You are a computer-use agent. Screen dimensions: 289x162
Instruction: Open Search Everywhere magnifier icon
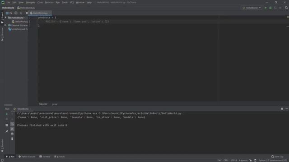coord(286,8)
